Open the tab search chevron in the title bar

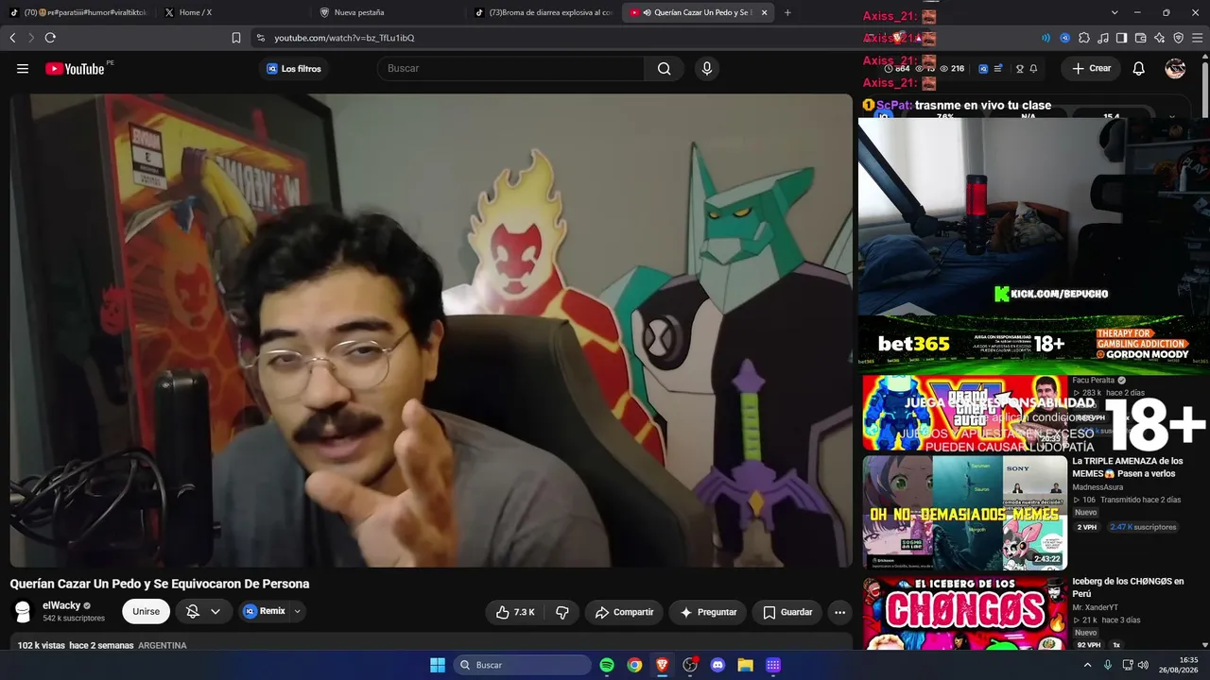click(x=1115, y=12)
